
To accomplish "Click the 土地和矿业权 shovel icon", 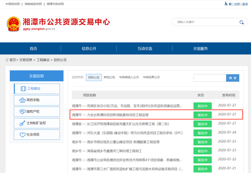I will tap(23, 123).
